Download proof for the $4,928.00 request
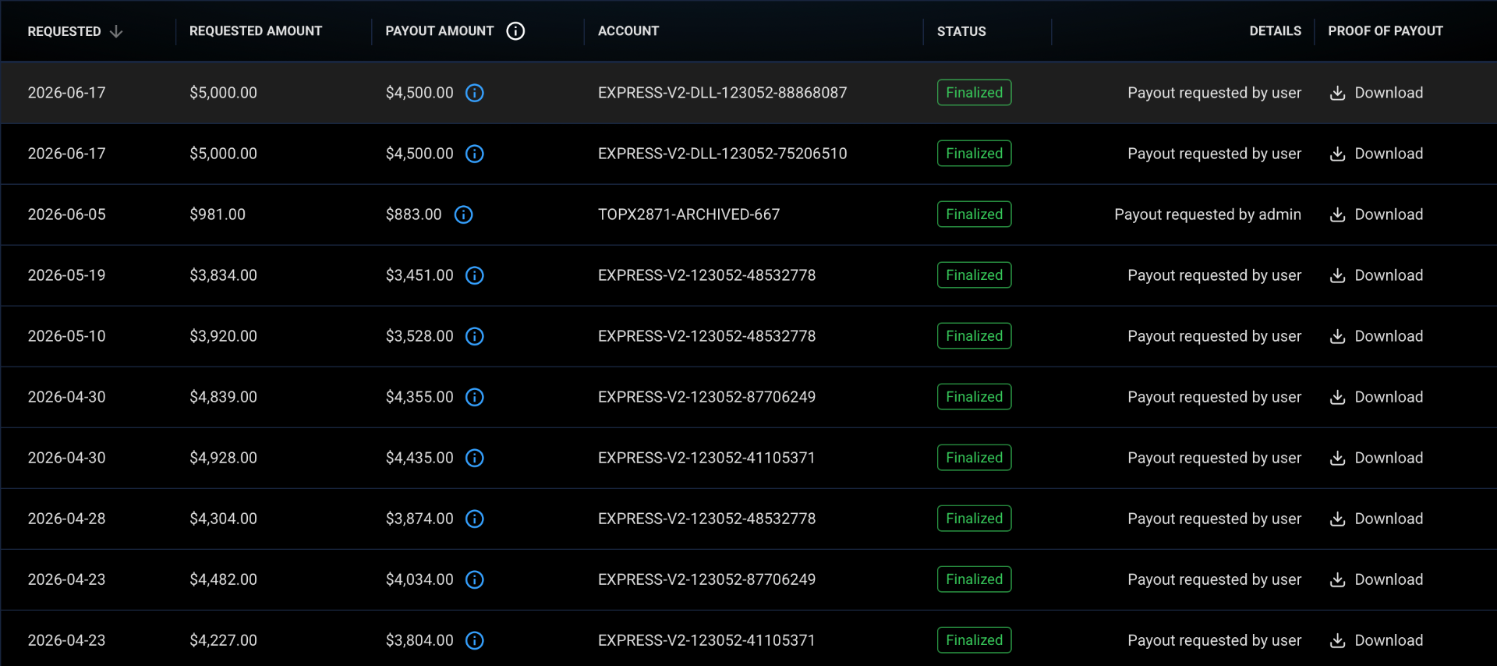The width and height of the screenshot is (1497, 666). pyautogui.click(x=1376, y=458)
